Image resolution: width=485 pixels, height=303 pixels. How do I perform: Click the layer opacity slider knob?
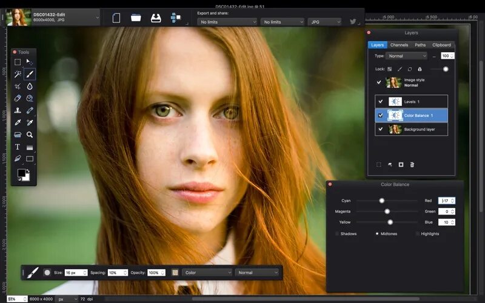(x=446, y=69)
